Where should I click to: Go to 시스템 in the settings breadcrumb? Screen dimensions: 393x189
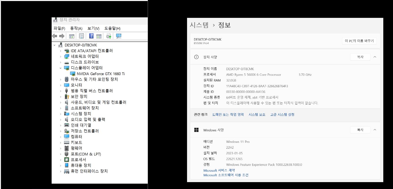(199, 25)
